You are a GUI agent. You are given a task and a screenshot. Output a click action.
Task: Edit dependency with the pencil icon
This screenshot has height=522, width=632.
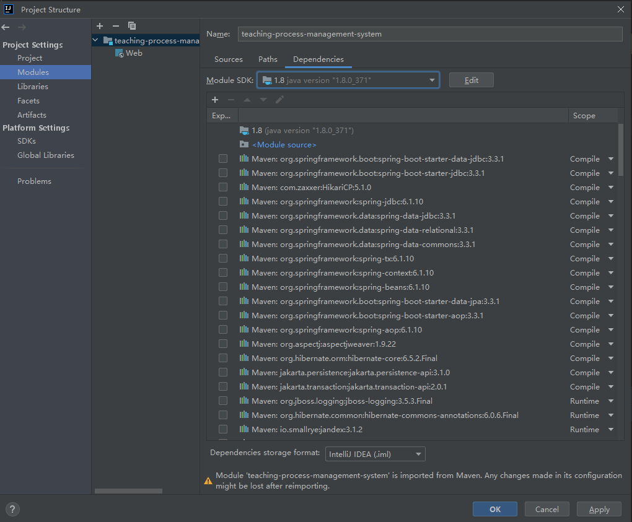(279, 100)
